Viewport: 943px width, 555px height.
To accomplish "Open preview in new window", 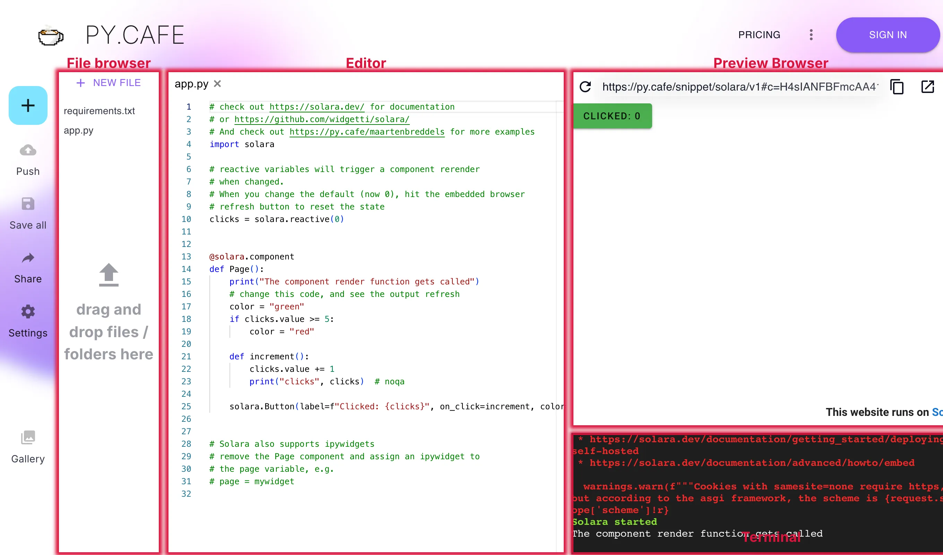I will click(927, 87).
